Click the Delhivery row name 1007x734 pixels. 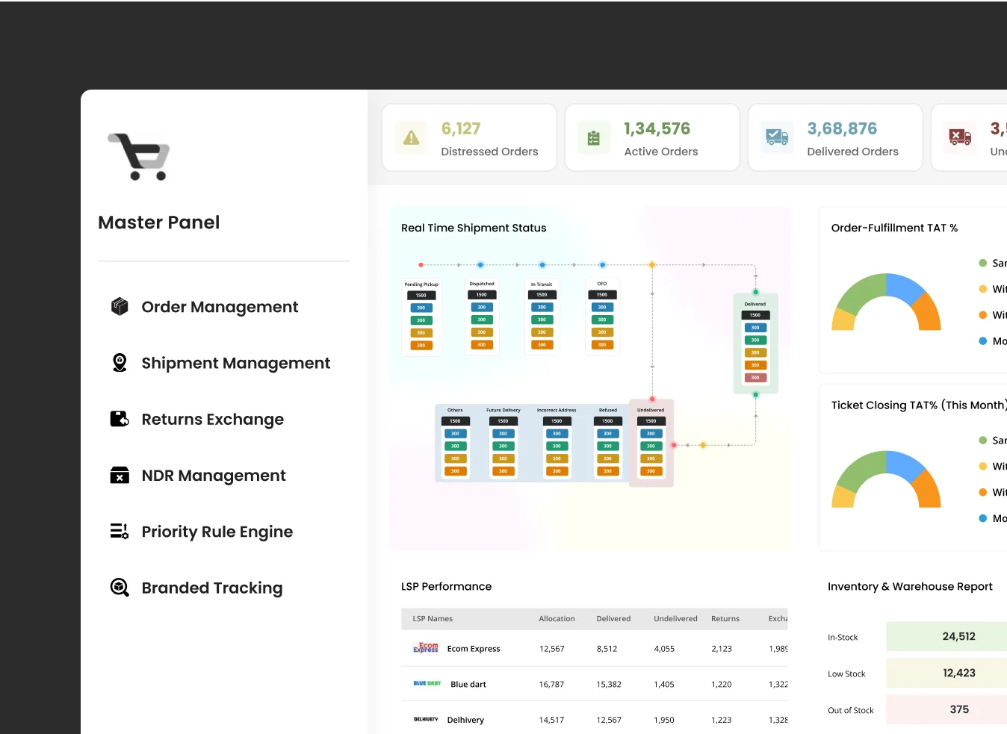(x=465, y=720)
